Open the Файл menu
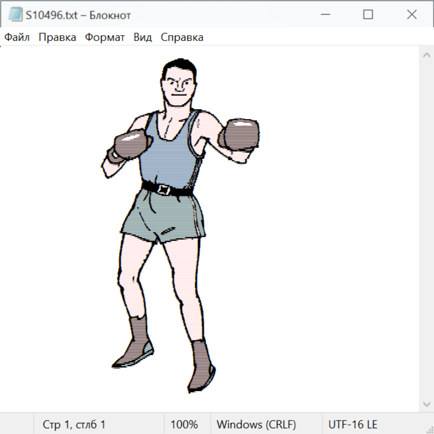This screenshot has height=434, width=434. point(17,38)
